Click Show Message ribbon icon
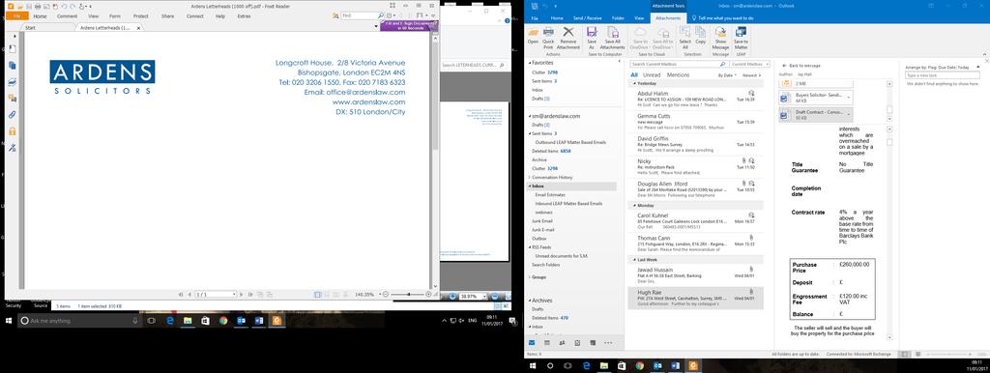Image resolution: width=990 pixels, height=373 pixels. tap(720, 38)
